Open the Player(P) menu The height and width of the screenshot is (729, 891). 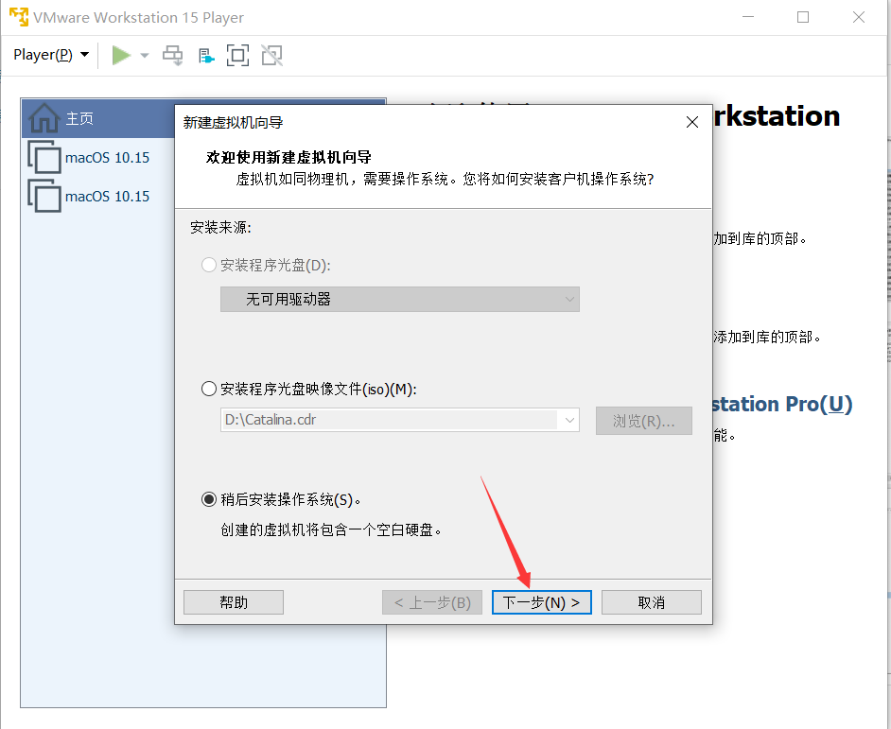(x=51, y=55)
